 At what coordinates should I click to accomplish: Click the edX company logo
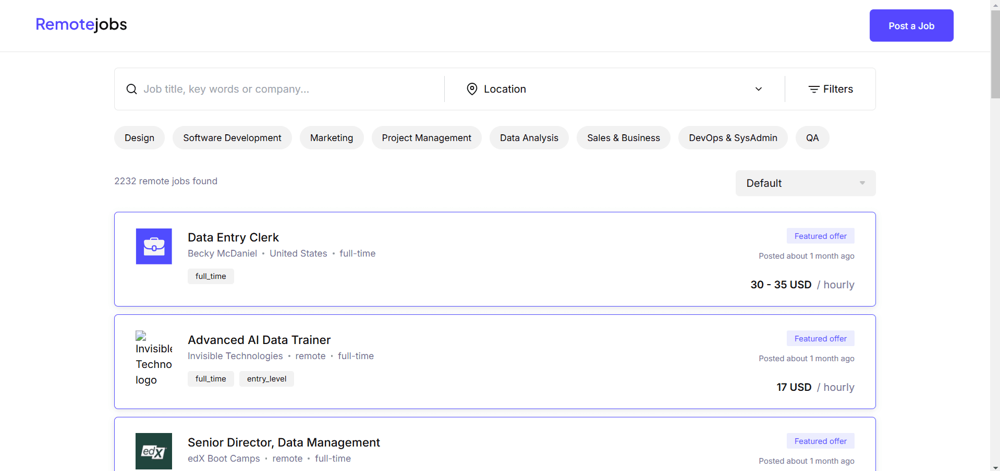coord(154,451)
